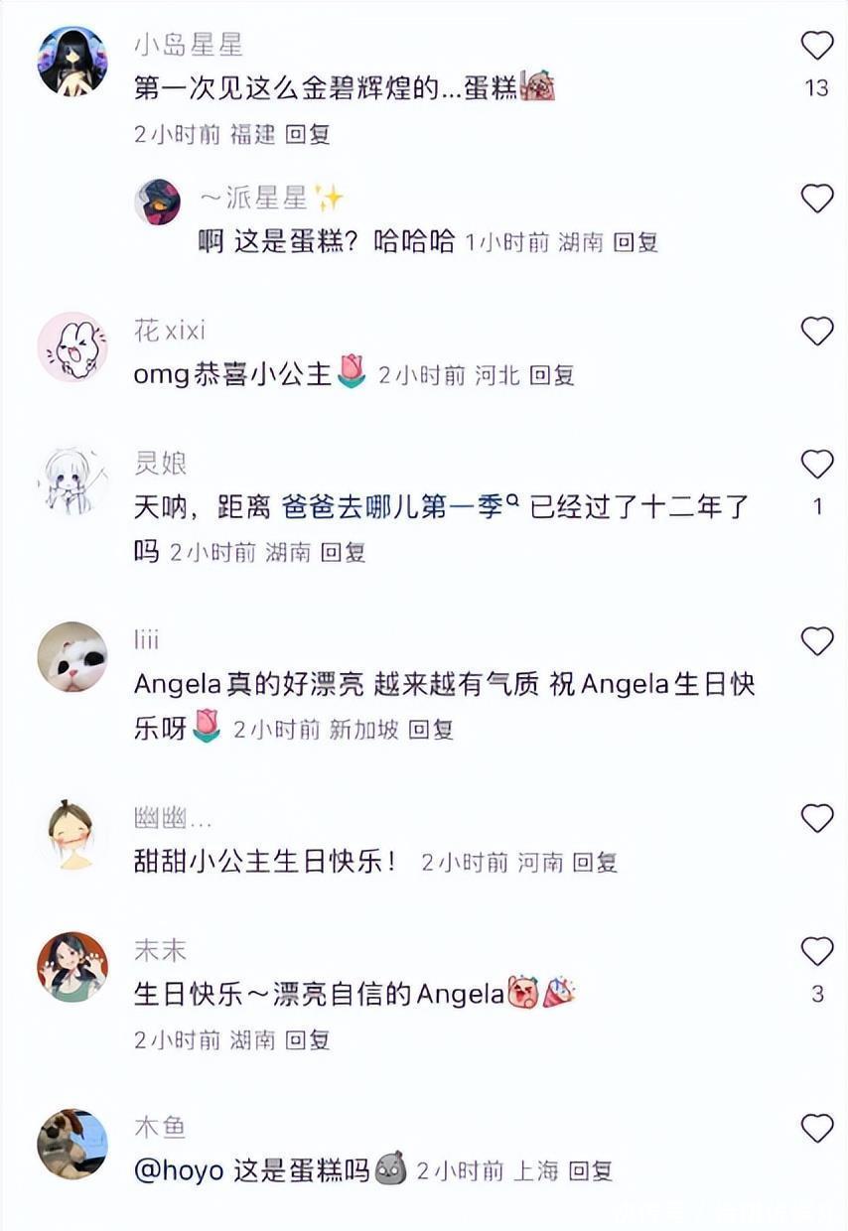Reply to 未未's comment from 湖南

pyautogui.click(x=308, y=1039)
